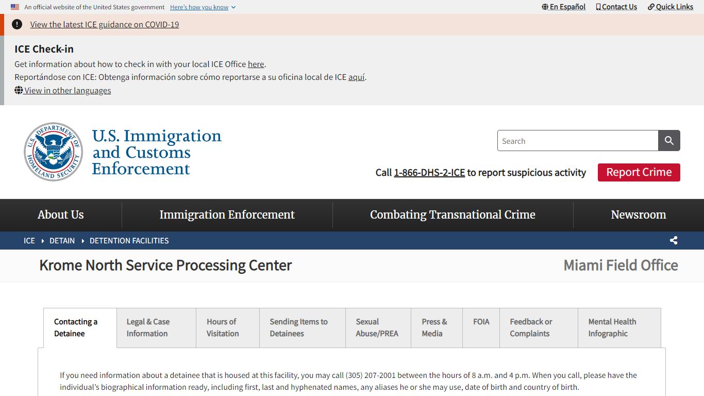Image resolution: width=704 pixels, height=396 pixels.
Task: Expand the "Here's how you know" dropdown
Action: click(203, 7)
